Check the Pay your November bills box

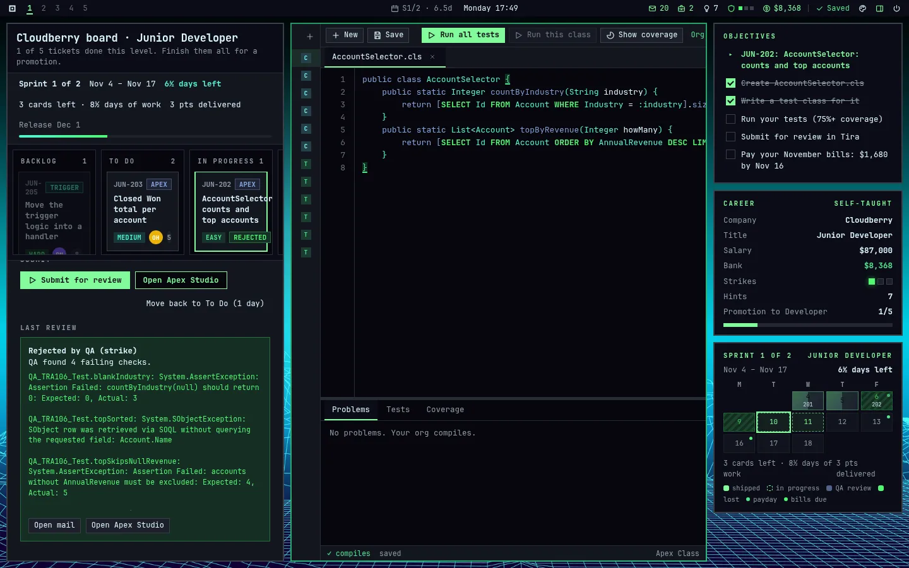point(730,154)
